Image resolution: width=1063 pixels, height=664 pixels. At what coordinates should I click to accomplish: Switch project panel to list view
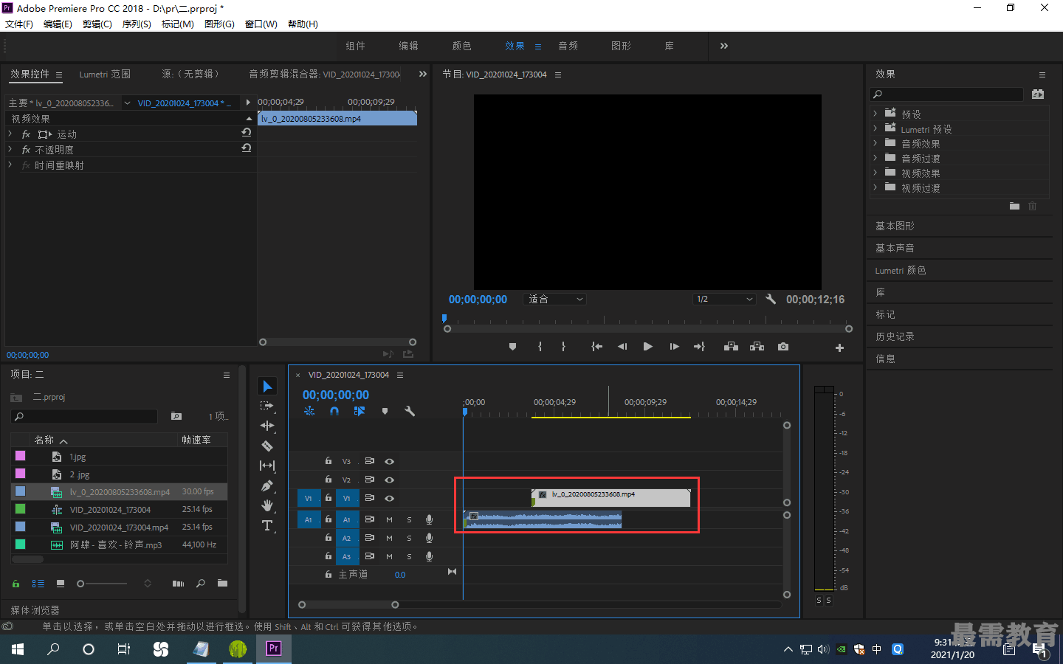point(38,583)
